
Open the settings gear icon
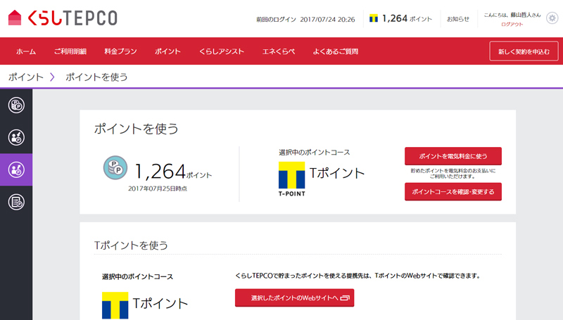tap(552, 18)
